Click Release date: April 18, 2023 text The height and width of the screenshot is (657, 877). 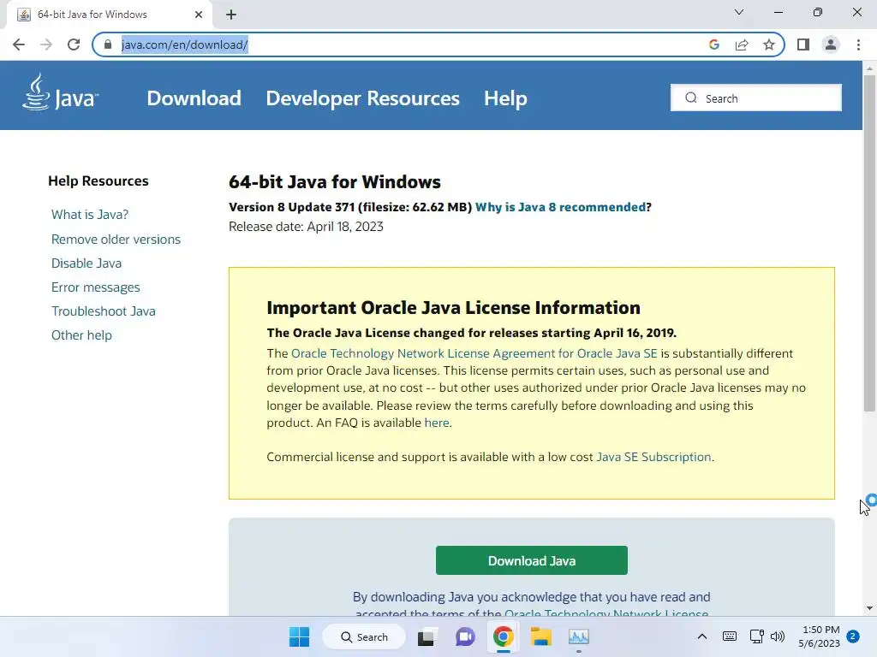[x=306, y=227]
